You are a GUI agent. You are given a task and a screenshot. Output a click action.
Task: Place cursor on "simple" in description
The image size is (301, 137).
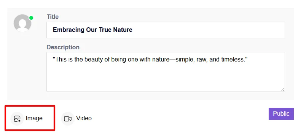pos(185,60)
